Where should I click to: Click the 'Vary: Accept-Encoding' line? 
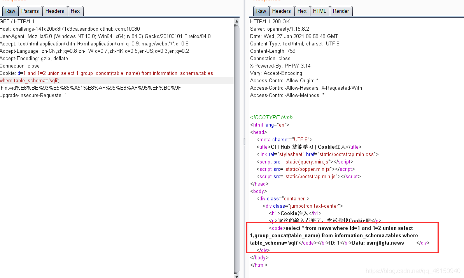[x=276, y=73]
